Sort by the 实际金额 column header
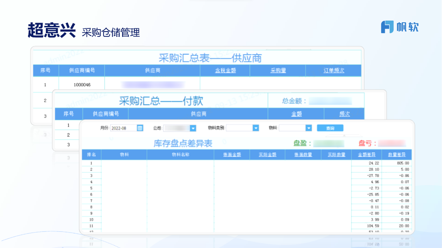 [x=267, y=154]
